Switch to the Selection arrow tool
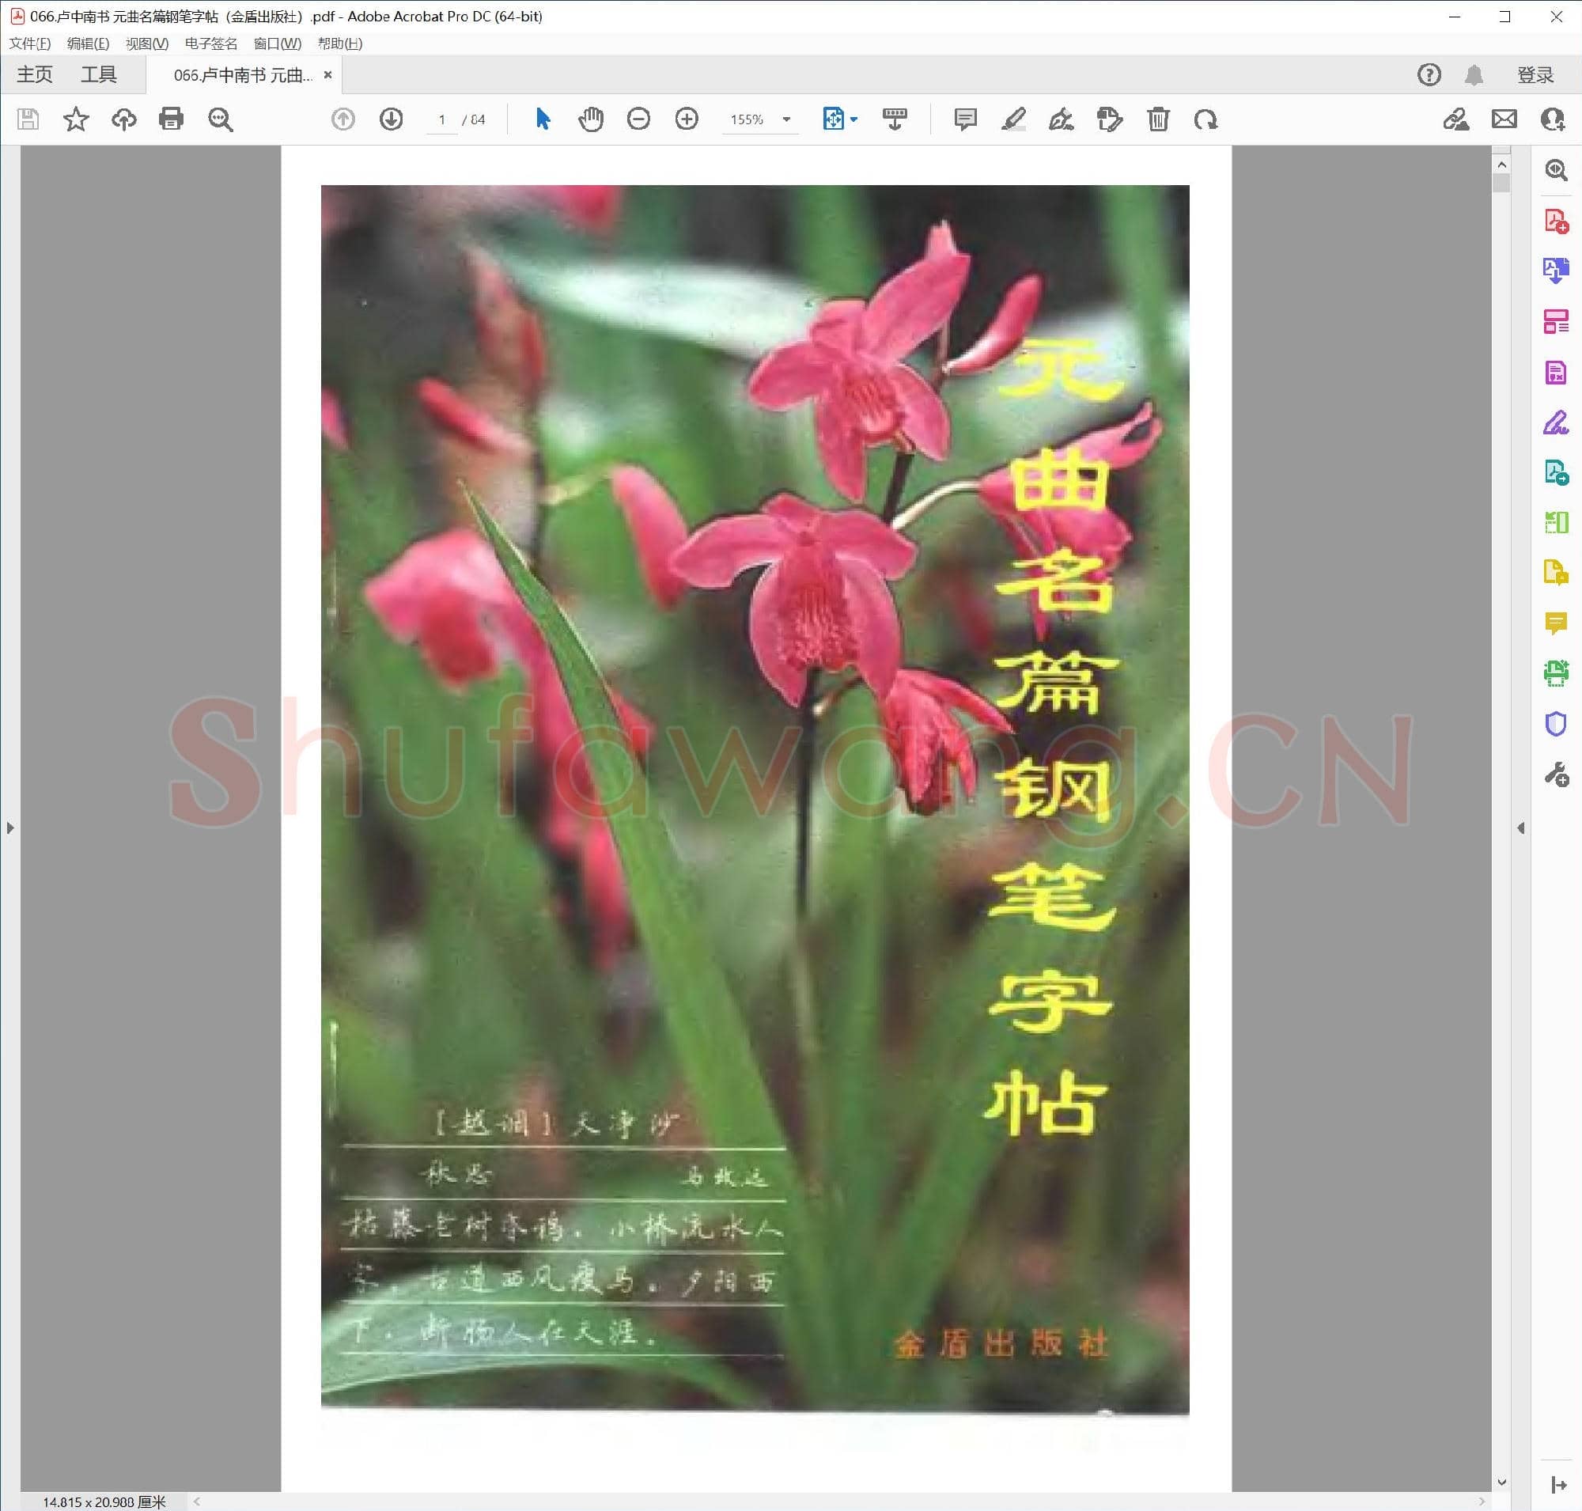The width and height of the screenshot is (1582, 1511). click(x=542, y=119)
